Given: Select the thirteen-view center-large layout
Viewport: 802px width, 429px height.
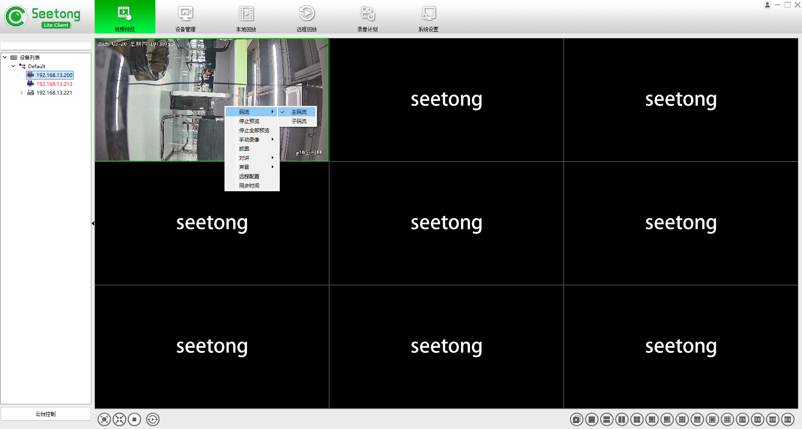Looking at the screenshot, I should tap(712, 419).
